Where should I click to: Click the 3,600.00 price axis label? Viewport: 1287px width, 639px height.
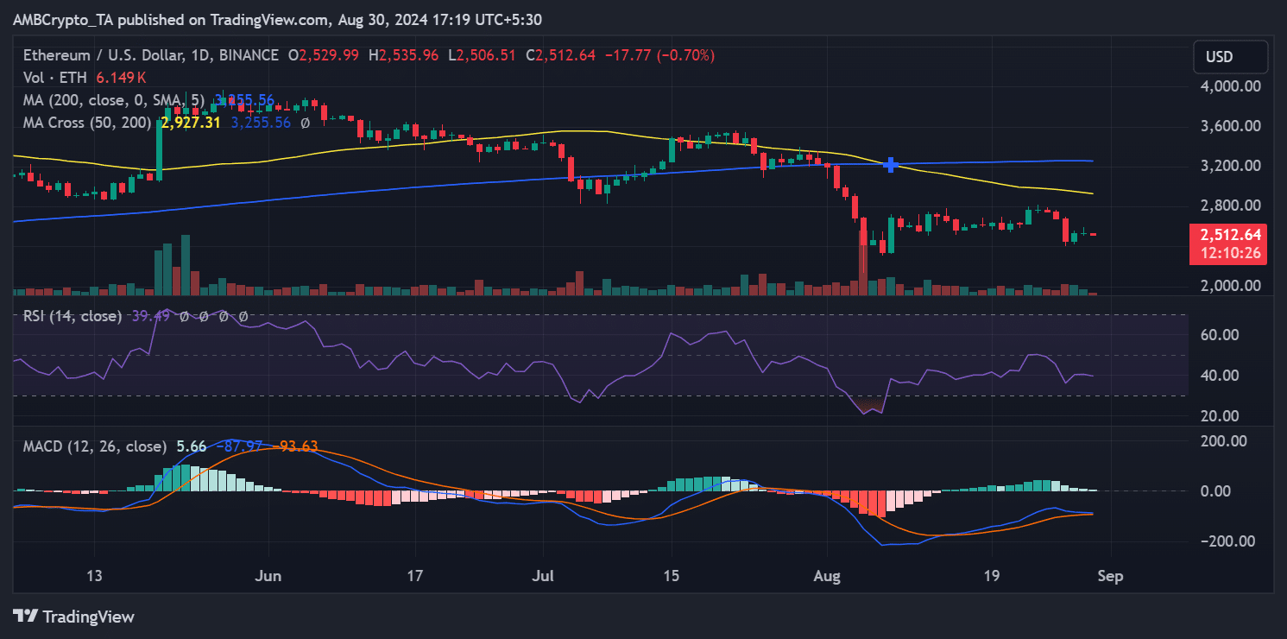click(1231, 126)
